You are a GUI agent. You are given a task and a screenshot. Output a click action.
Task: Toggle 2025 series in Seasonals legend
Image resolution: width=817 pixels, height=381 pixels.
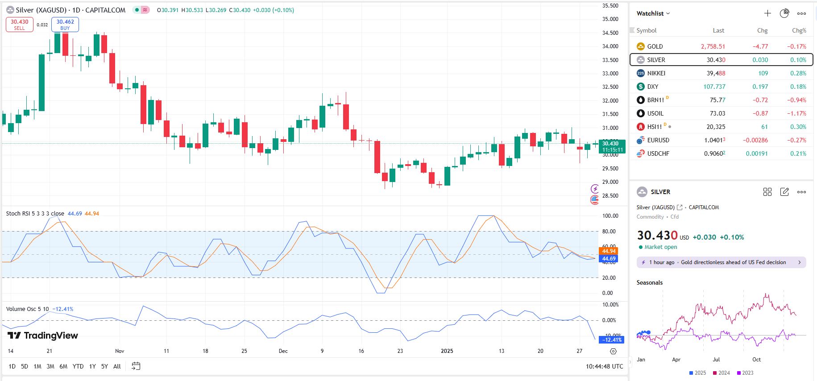[697, 373]
